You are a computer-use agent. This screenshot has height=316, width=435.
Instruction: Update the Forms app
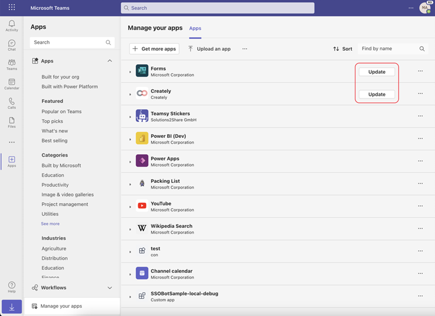(x=376, y=72)
